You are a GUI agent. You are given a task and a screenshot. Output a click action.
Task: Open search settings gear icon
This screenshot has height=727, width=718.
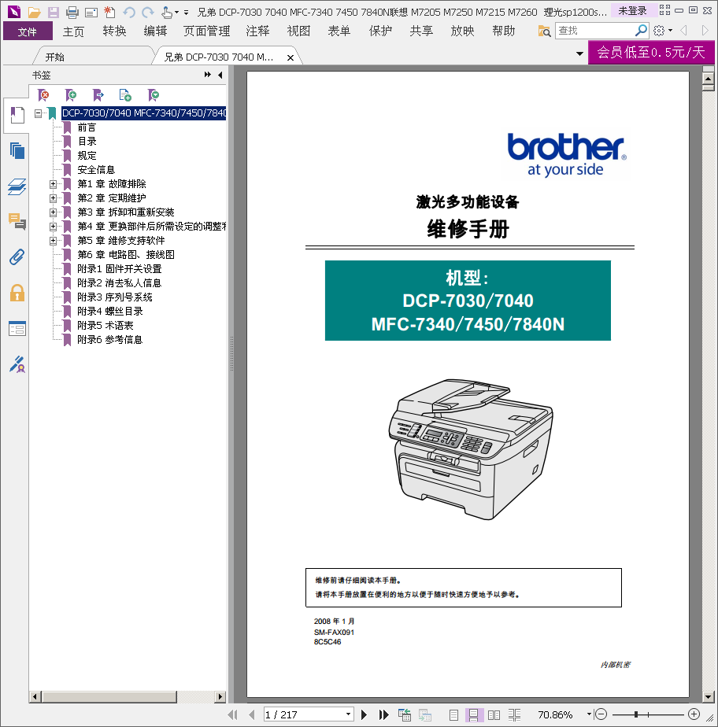[659, 31]
